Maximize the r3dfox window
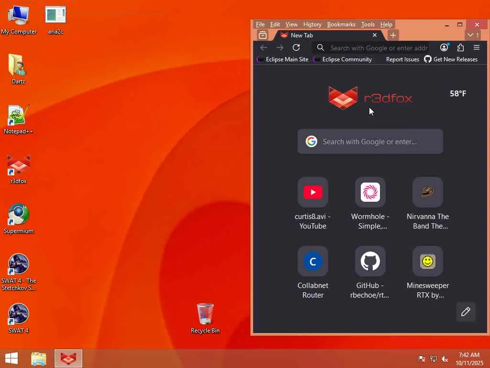Screen dimensions: 490x368 (460, 25)
